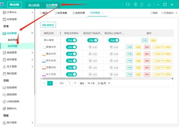
Task: Expand the 统计报表 menu arrow
Action: pyautogui.click(x=32, y=122)
